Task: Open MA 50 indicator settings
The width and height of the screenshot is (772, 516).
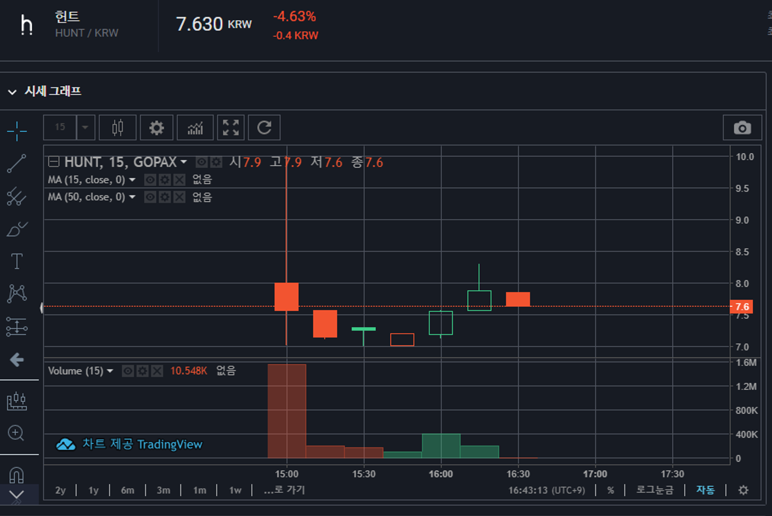Action: (x=165, y=197)
